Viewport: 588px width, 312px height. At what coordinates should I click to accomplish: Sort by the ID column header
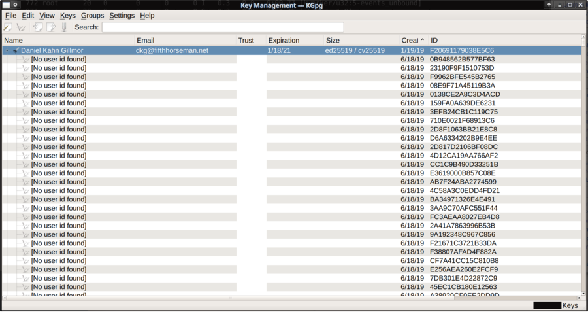click(x=505, y=40)
